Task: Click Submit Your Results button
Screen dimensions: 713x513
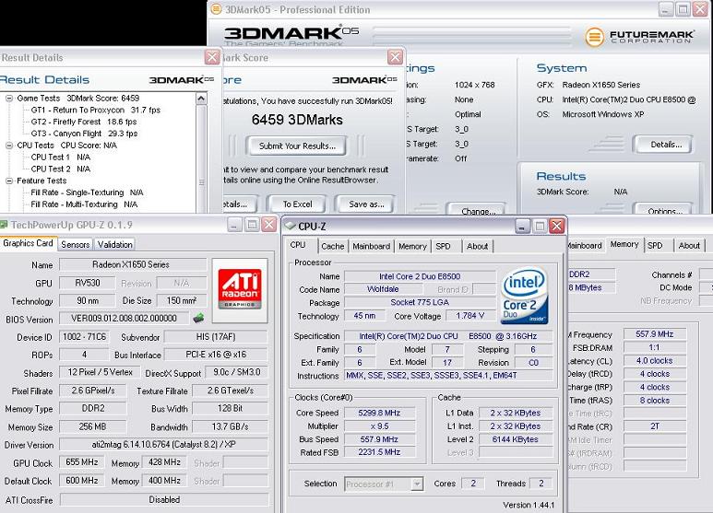Action: (297, 146)
